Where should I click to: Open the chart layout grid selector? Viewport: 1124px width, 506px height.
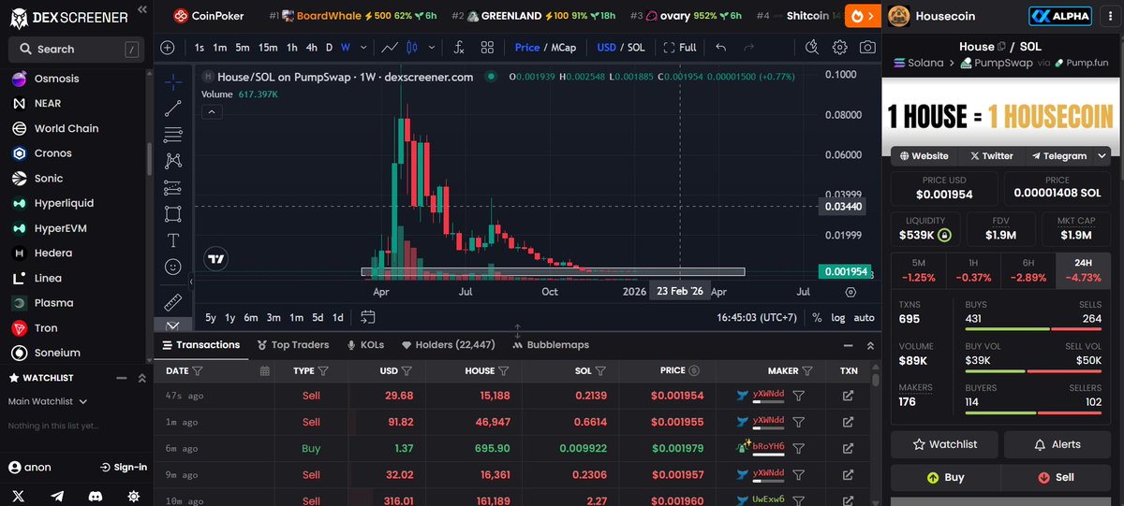pos(487,47)
